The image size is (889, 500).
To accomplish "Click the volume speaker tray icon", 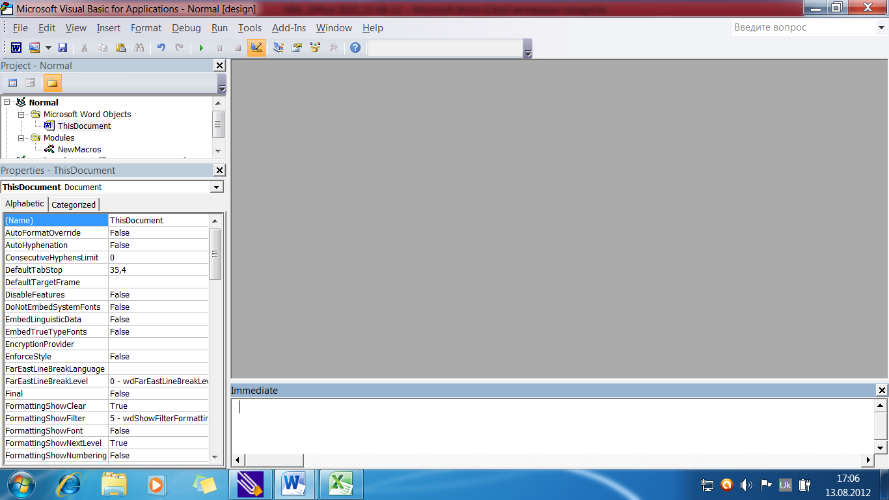I will (746, 484).
